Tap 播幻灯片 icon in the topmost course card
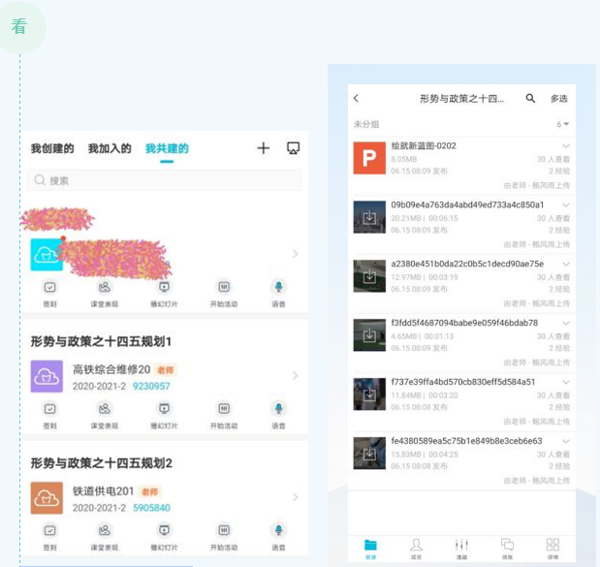 [164, 287]
